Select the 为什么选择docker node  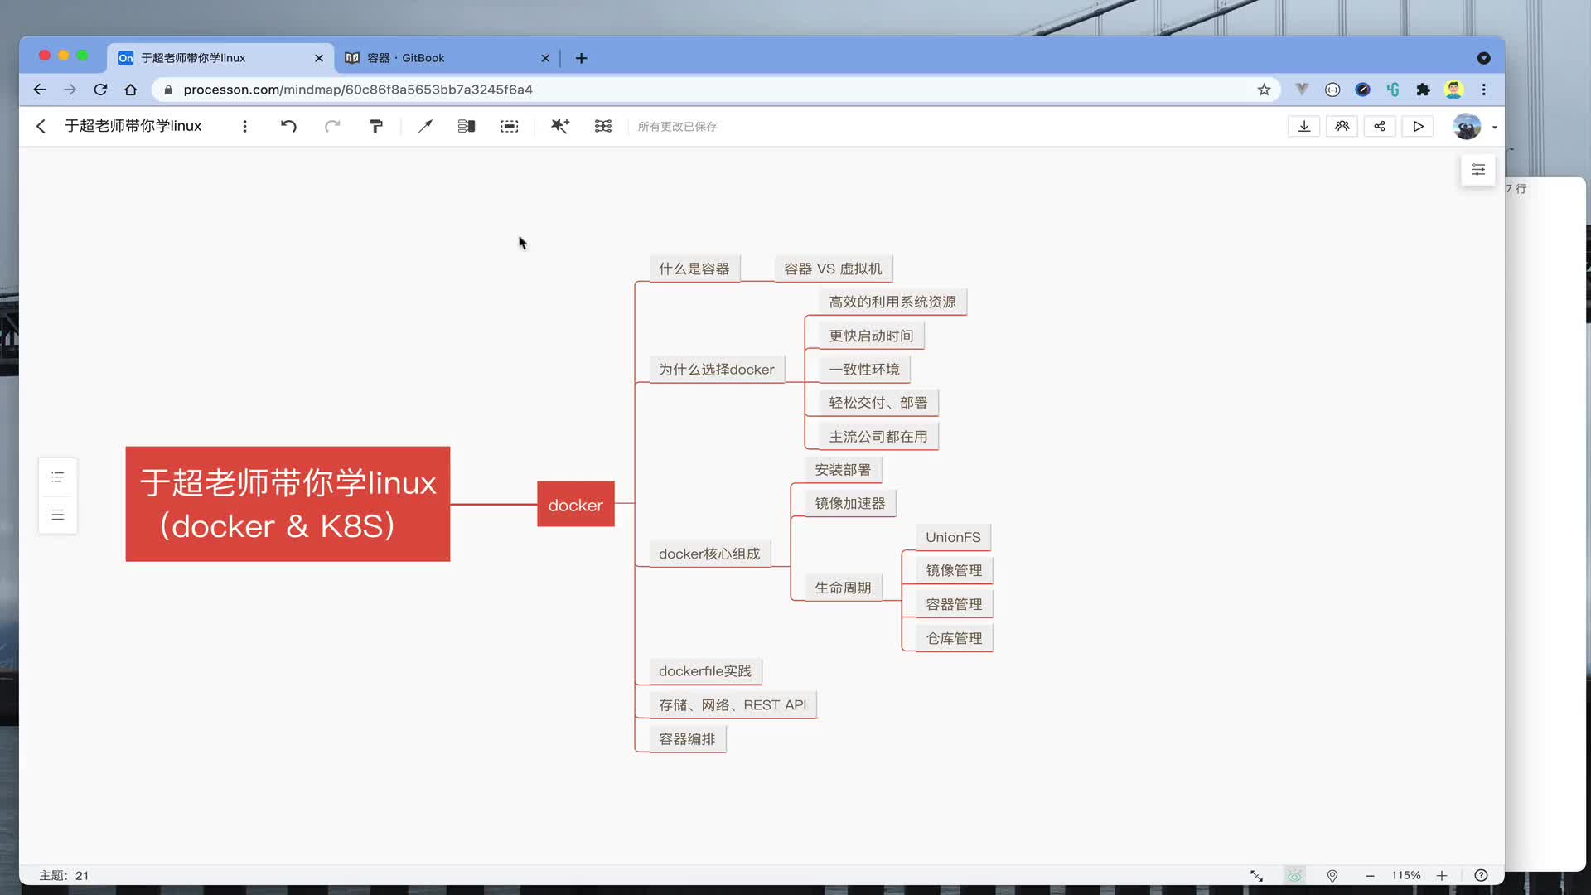tap(717, 370)
